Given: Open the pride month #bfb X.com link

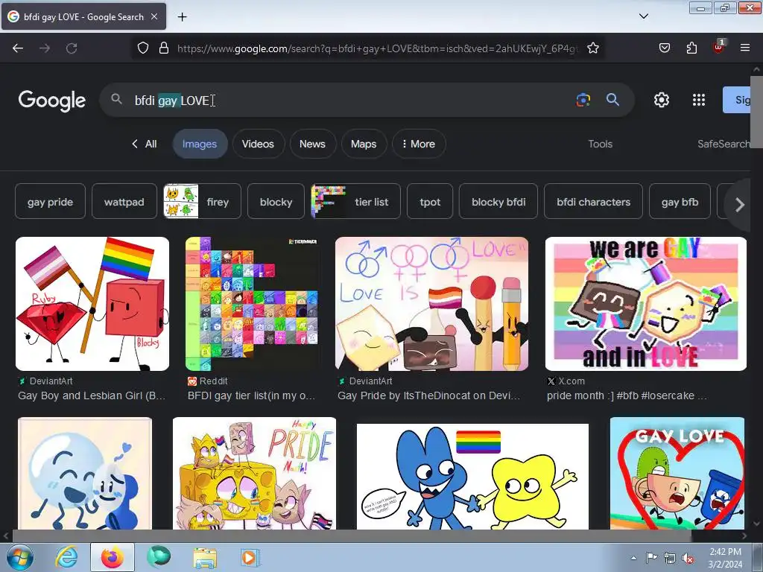Looking at the screenshot, I should pyautogui.click(x=627, y=396).
